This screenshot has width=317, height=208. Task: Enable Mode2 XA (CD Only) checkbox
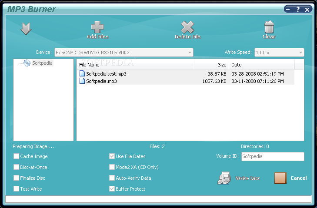112,167
